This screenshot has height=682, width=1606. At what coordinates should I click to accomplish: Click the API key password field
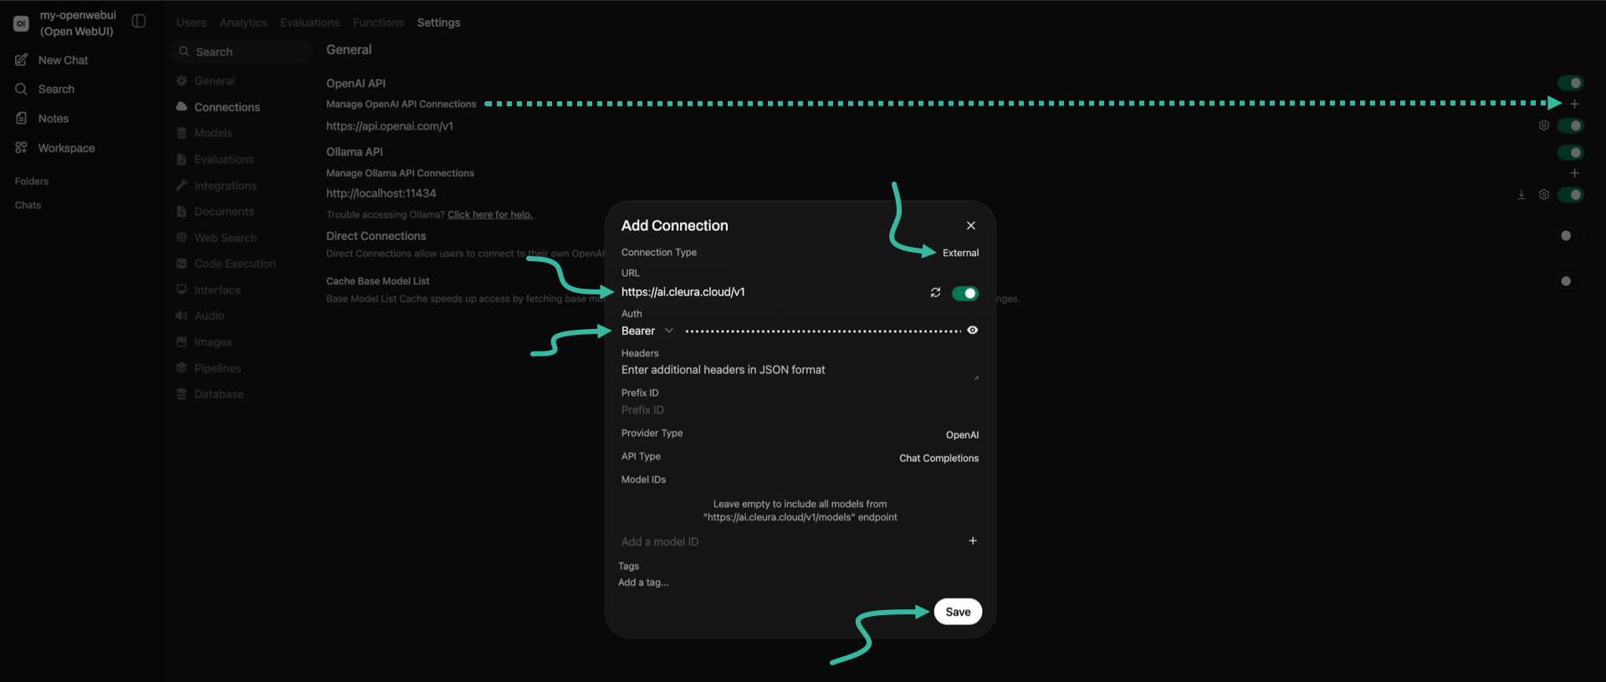click(823, 331)
